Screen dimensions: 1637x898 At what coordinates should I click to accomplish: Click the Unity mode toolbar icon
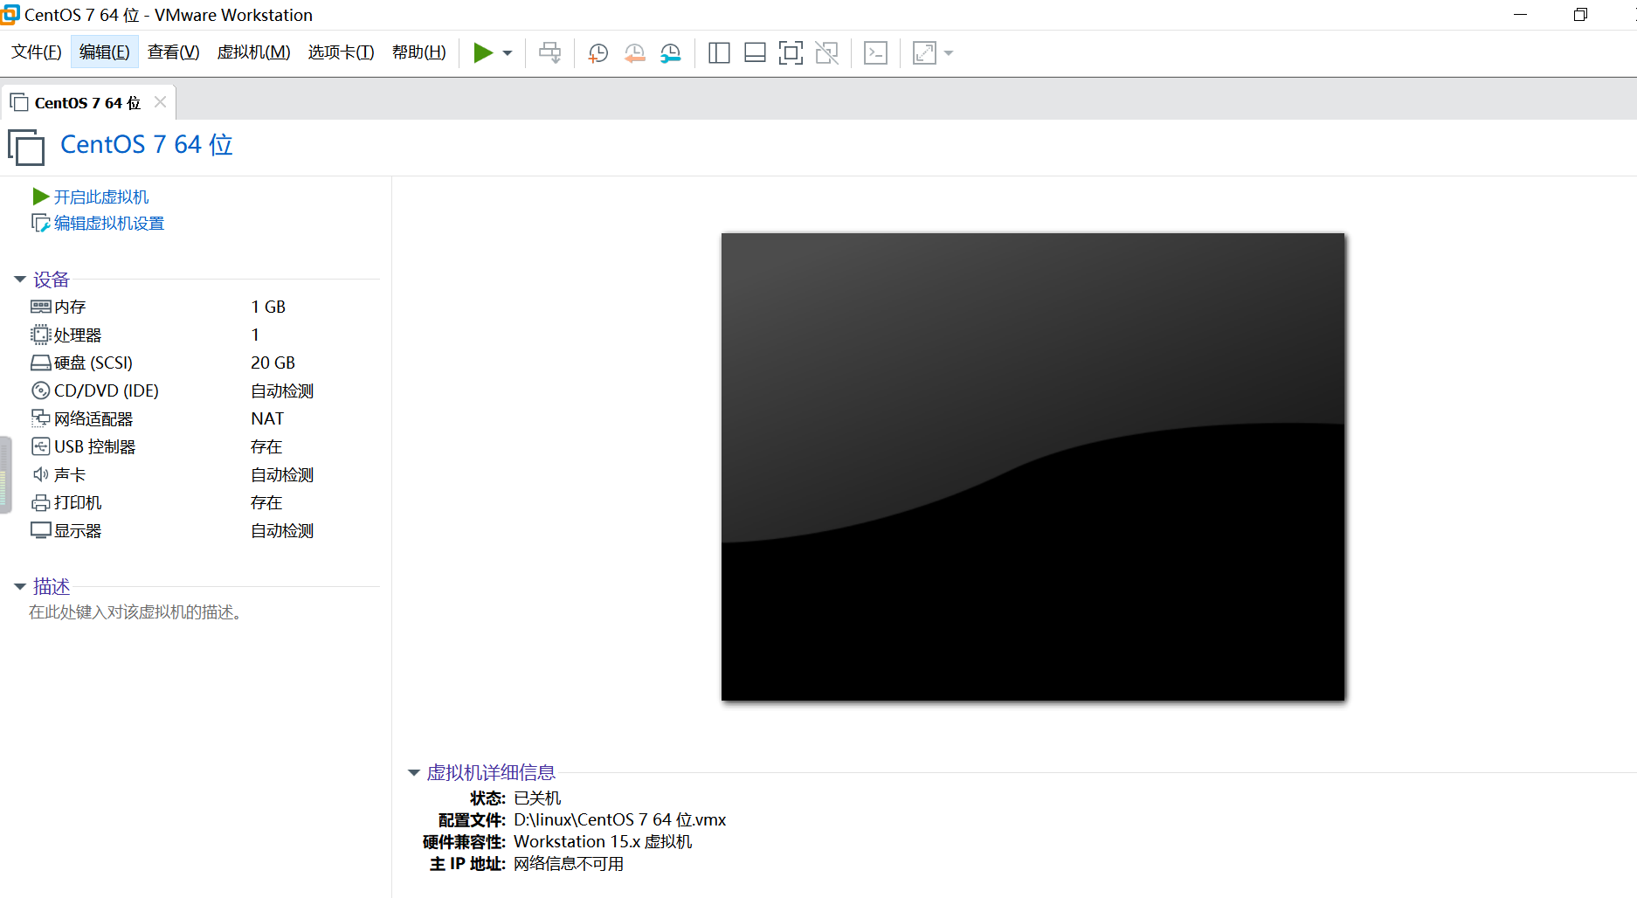[x=826, y=53]
